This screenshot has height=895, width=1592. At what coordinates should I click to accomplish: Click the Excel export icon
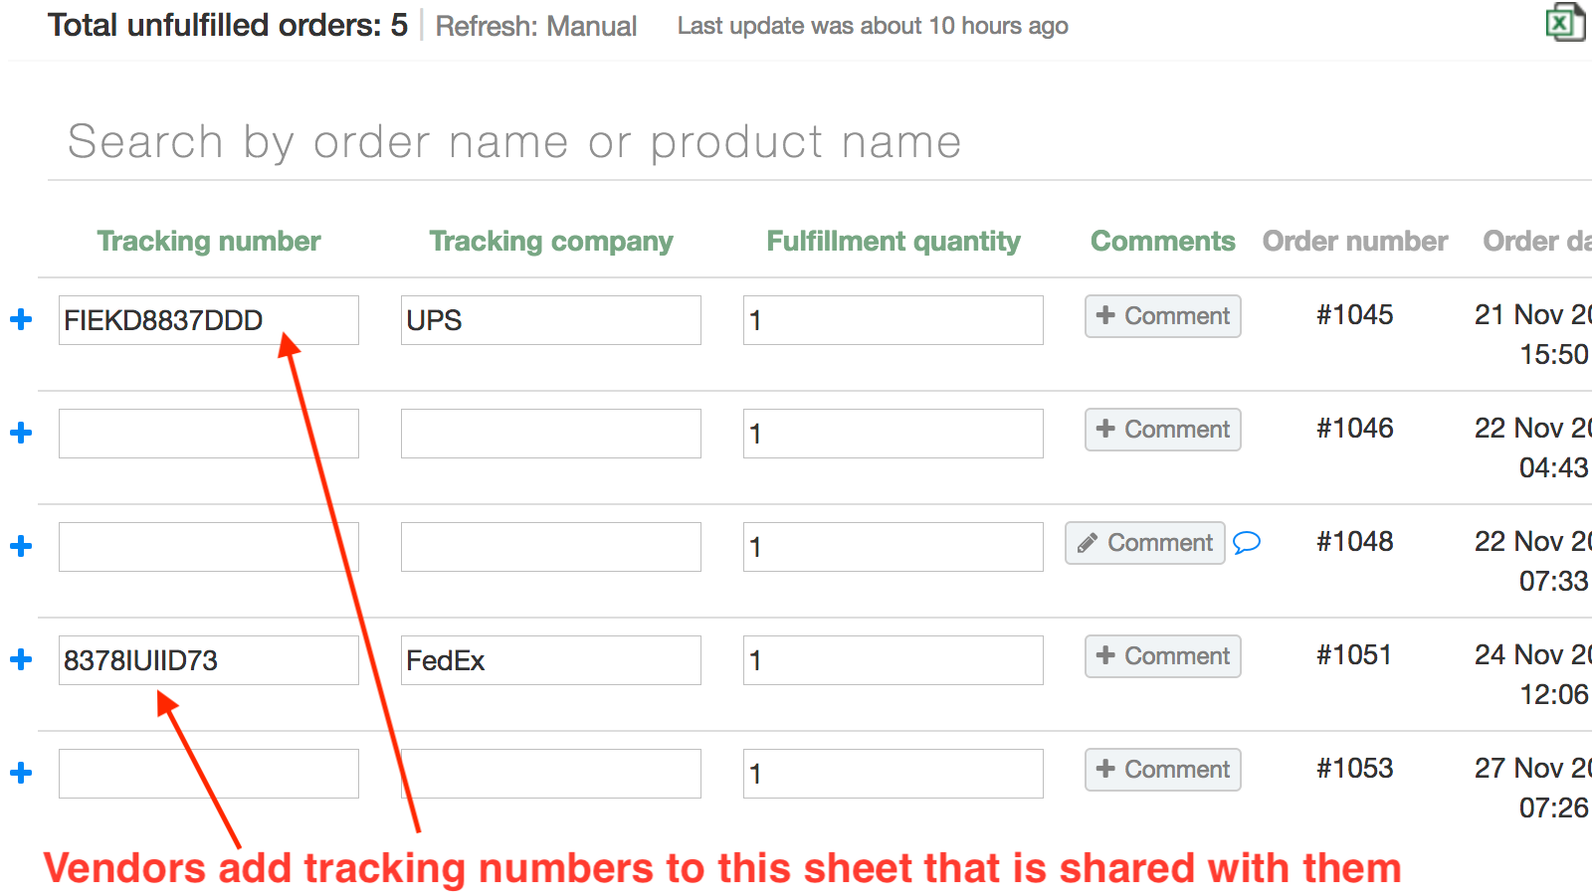click(x=1564, y=23)
